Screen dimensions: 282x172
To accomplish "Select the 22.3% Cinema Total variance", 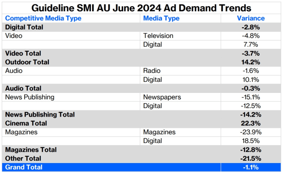I will point(251,123).
